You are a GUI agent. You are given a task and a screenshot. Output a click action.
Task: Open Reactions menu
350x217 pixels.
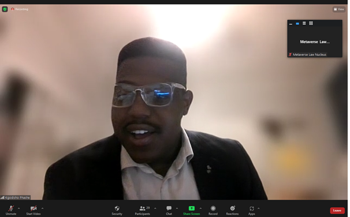(x=232, y=210)
